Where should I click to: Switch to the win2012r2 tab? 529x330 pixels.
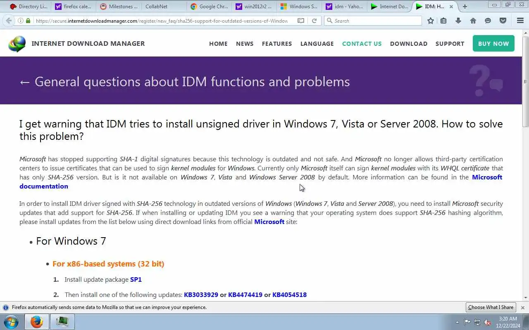pos(253,7)
